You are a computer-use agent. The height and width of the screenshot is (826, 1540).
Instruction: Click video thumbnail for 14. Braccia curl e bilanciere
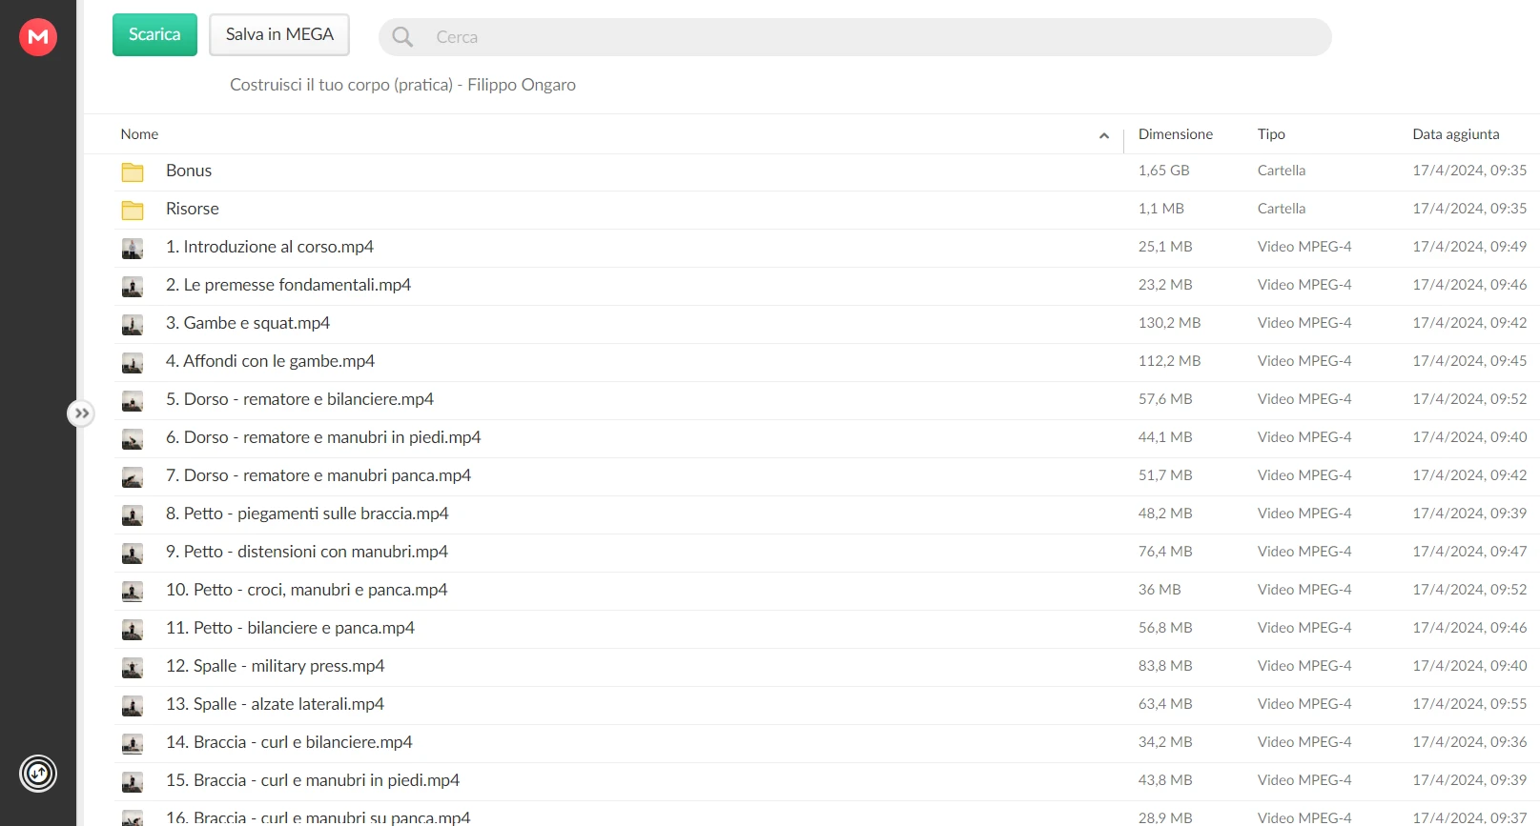click(133, 743)
